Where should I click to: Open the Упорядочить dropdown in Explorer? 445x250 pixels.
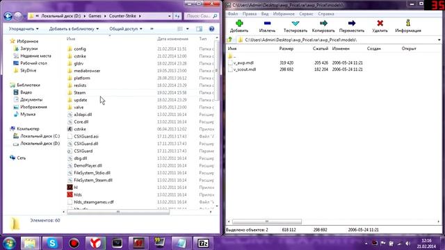click(24, 29)
